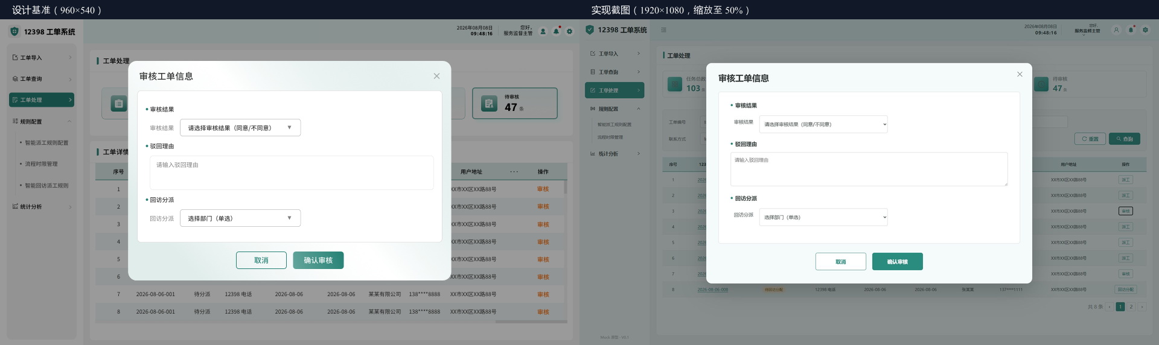This screenshot has height=345, width=1159.
Task: Click the 工单查询 sidebar icon in the implementation screenshot
Action: [x=593, y=72]
